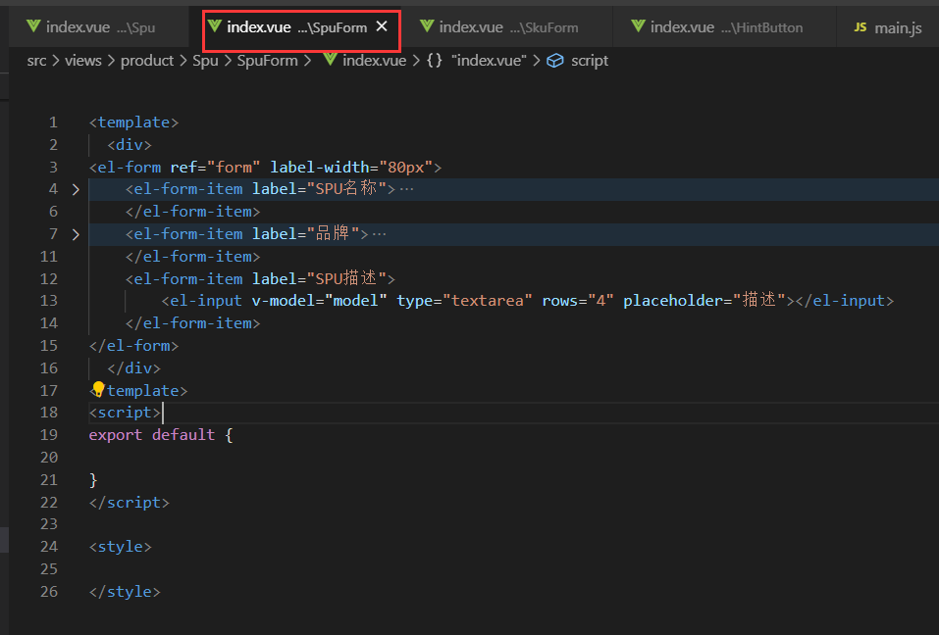Click the curly braces symbol icon in breadcrumb
Image resolution: width=939 pixels, height=635 pixels.
coord(434,61)
